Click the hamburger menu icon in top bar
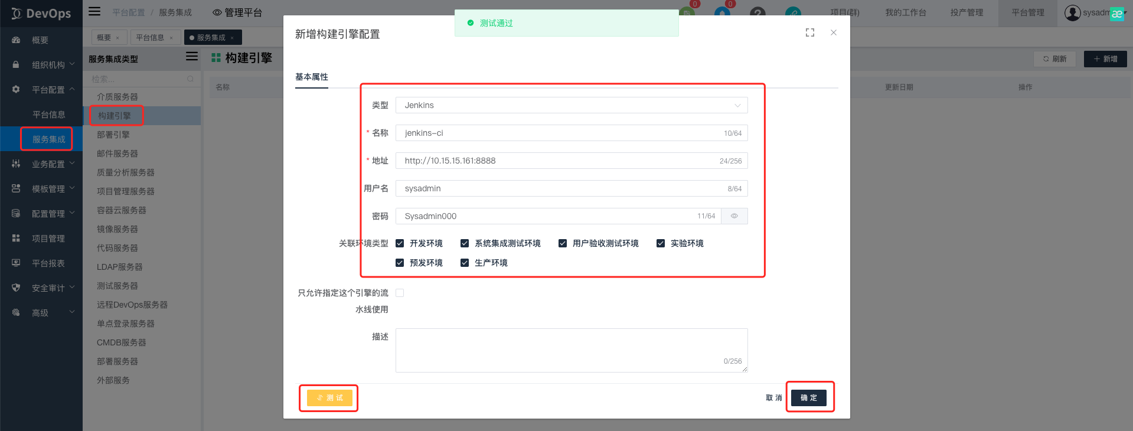The image size is (1133, 431). click(94, 11)
